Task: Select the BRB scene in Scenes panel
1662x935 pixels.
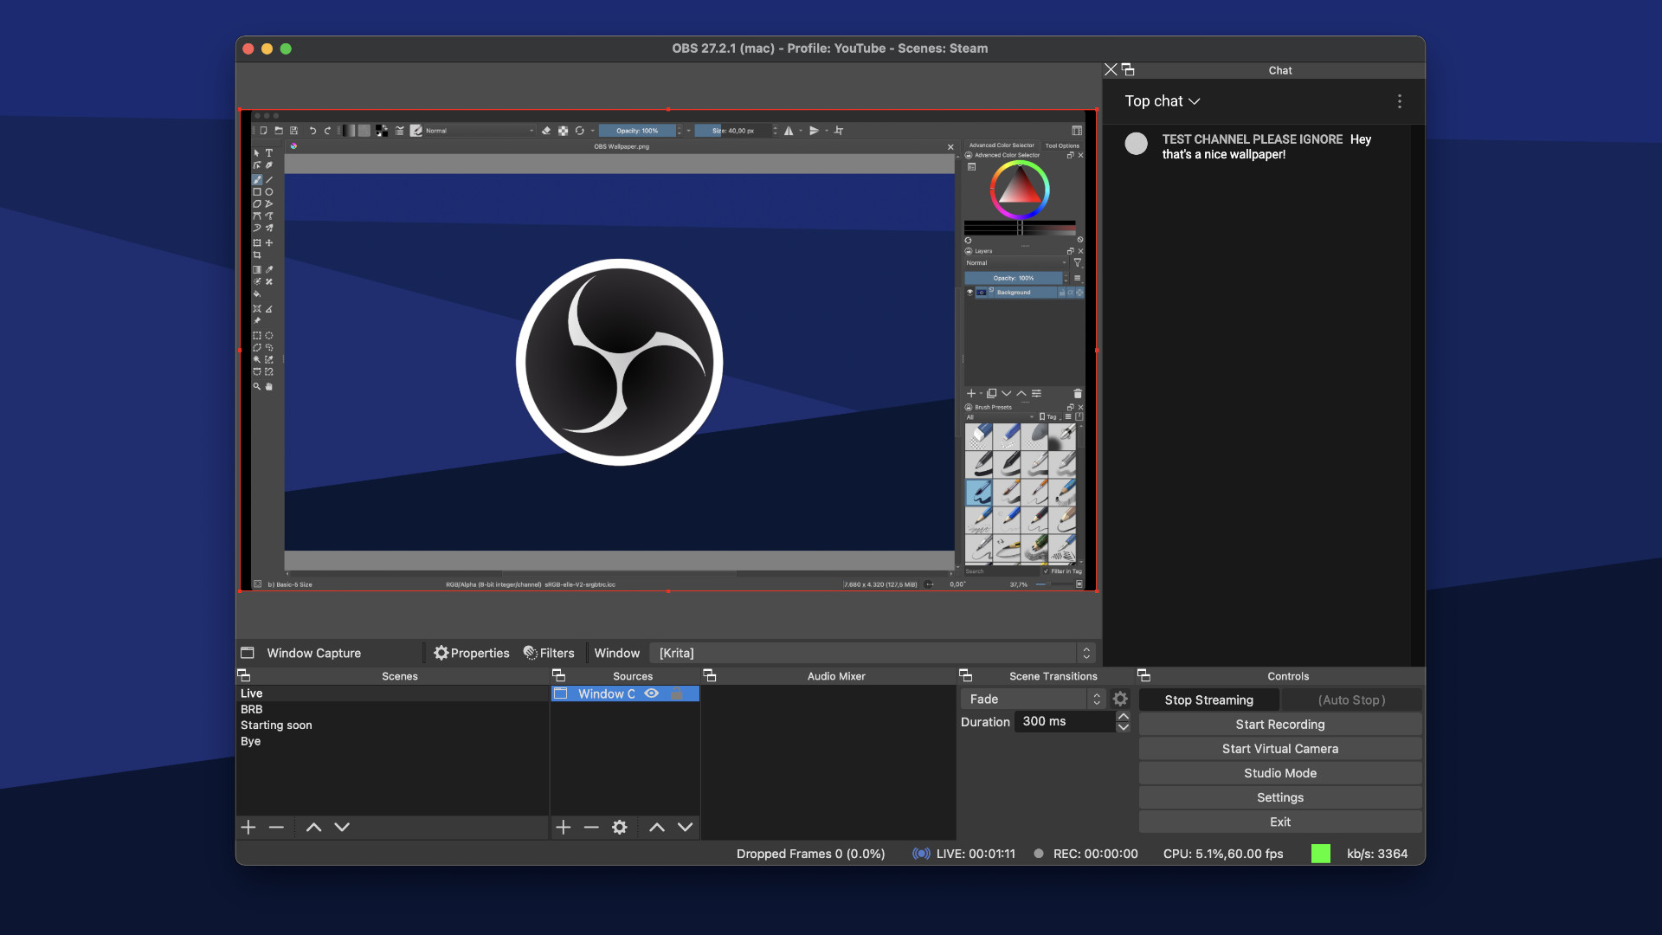Action: point(251,709)
